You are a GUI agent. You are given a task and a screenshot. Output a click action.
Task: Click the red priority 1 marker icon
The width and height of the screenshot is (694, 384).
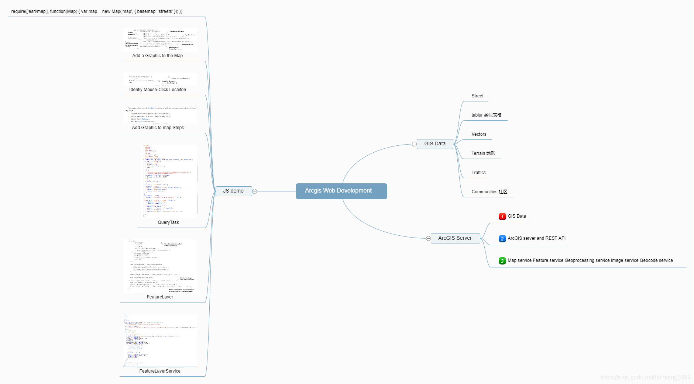502,217
